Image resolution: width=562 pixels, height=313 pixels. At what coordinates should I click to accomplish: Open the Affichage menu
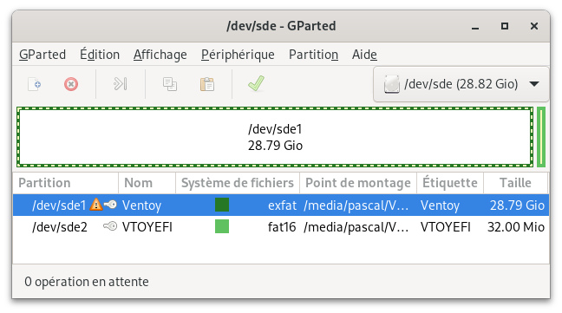[160, 55]
